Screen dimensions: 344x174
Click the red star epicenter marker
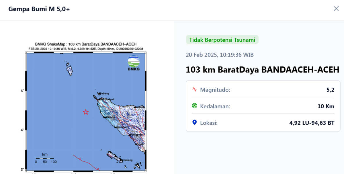pos(86,112)
